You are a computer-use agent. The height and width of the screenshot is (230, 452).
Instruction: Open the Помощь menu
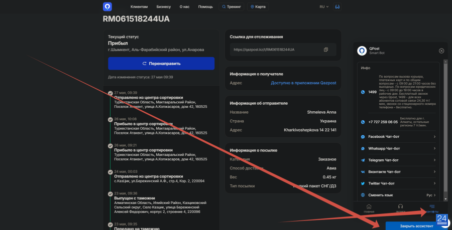[205, 7]
